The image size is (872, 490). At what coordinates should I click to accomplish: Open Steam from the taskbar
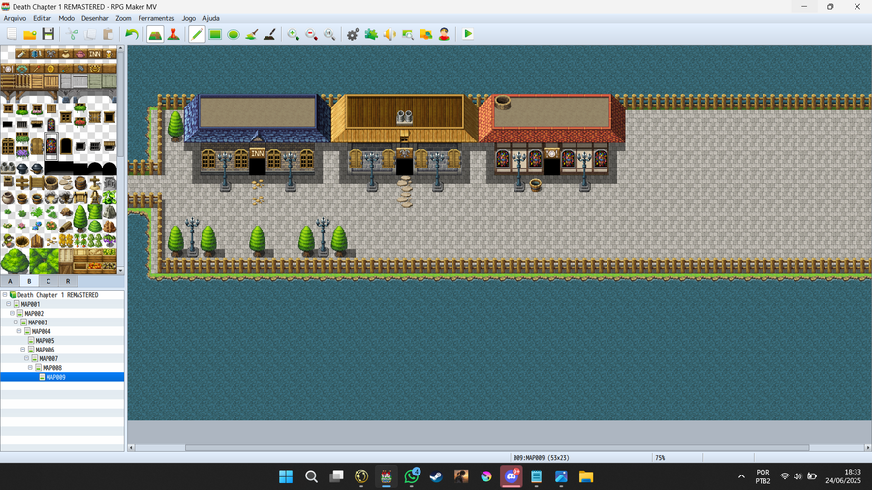(436, 476)
